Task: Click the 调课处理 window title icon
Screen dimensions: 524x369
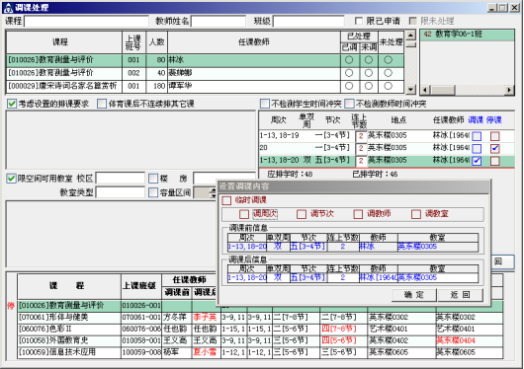Action: [8, 8]
